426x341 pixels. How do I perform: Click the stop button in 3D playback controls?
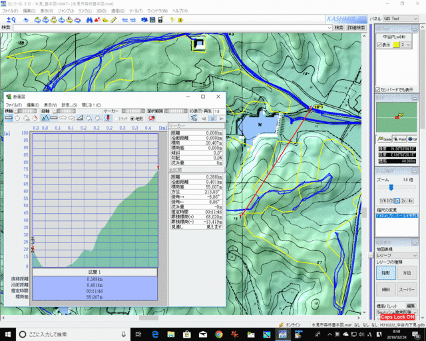(212, 119)
